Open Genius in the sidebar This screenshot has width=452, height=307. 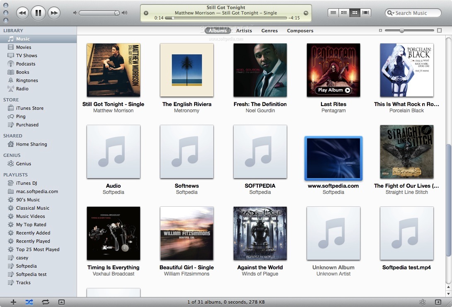[x=39, y=164]
